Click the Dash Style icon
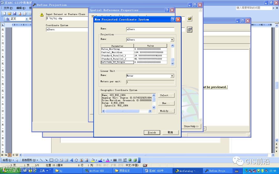Viewport: 279px width, 174px height. (120, 160)
